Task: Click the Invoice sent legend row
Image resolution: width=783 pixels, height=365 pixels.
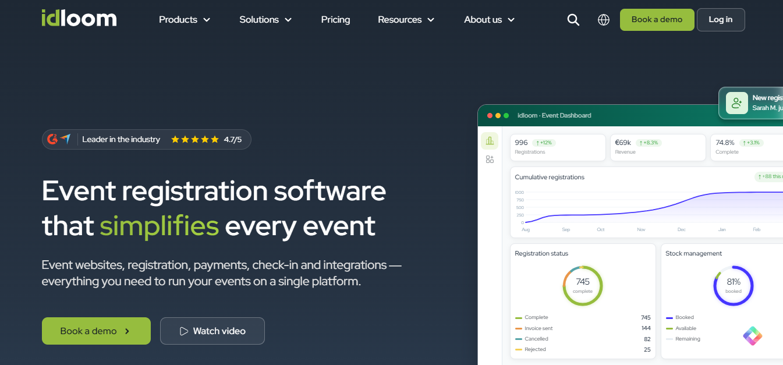Action: point(583,328)
